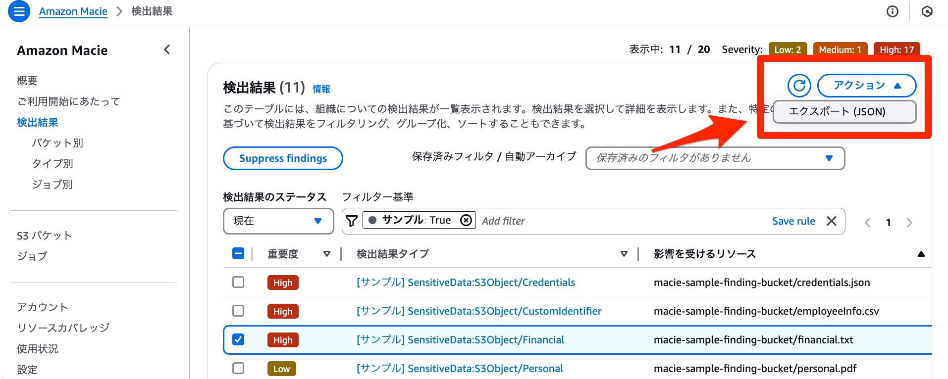Click macie-sample-finding-bucket/personal.pdf text

pos(755,369)
